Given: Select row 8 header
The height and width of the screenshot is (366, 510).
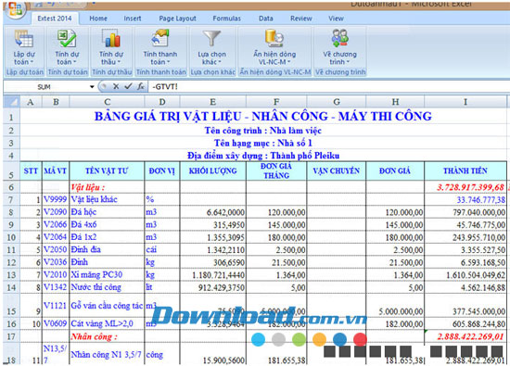Looking at the screenshot, I should coord(11,212).
